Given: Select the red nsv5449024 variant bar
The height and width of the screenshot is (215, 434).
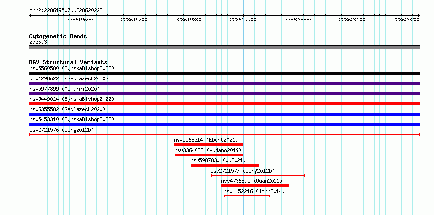Looking at the screenshot, I should coord(224,104).
